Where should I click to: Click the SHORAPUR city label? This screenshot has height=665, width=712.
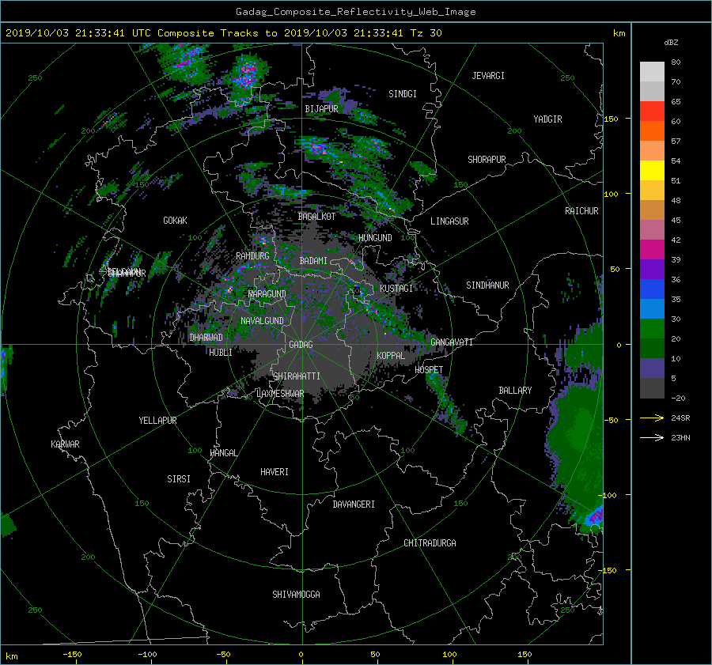click(487, 160)
